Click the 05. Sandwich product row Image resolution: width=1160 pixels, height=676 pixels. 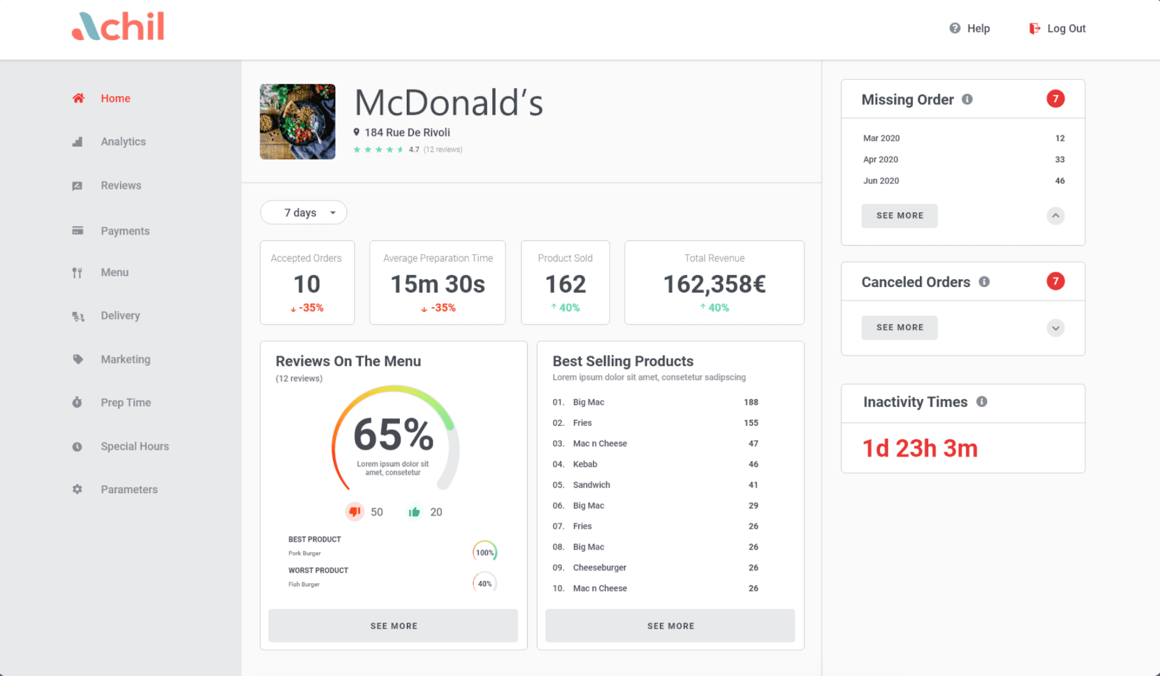click(655, 485)
